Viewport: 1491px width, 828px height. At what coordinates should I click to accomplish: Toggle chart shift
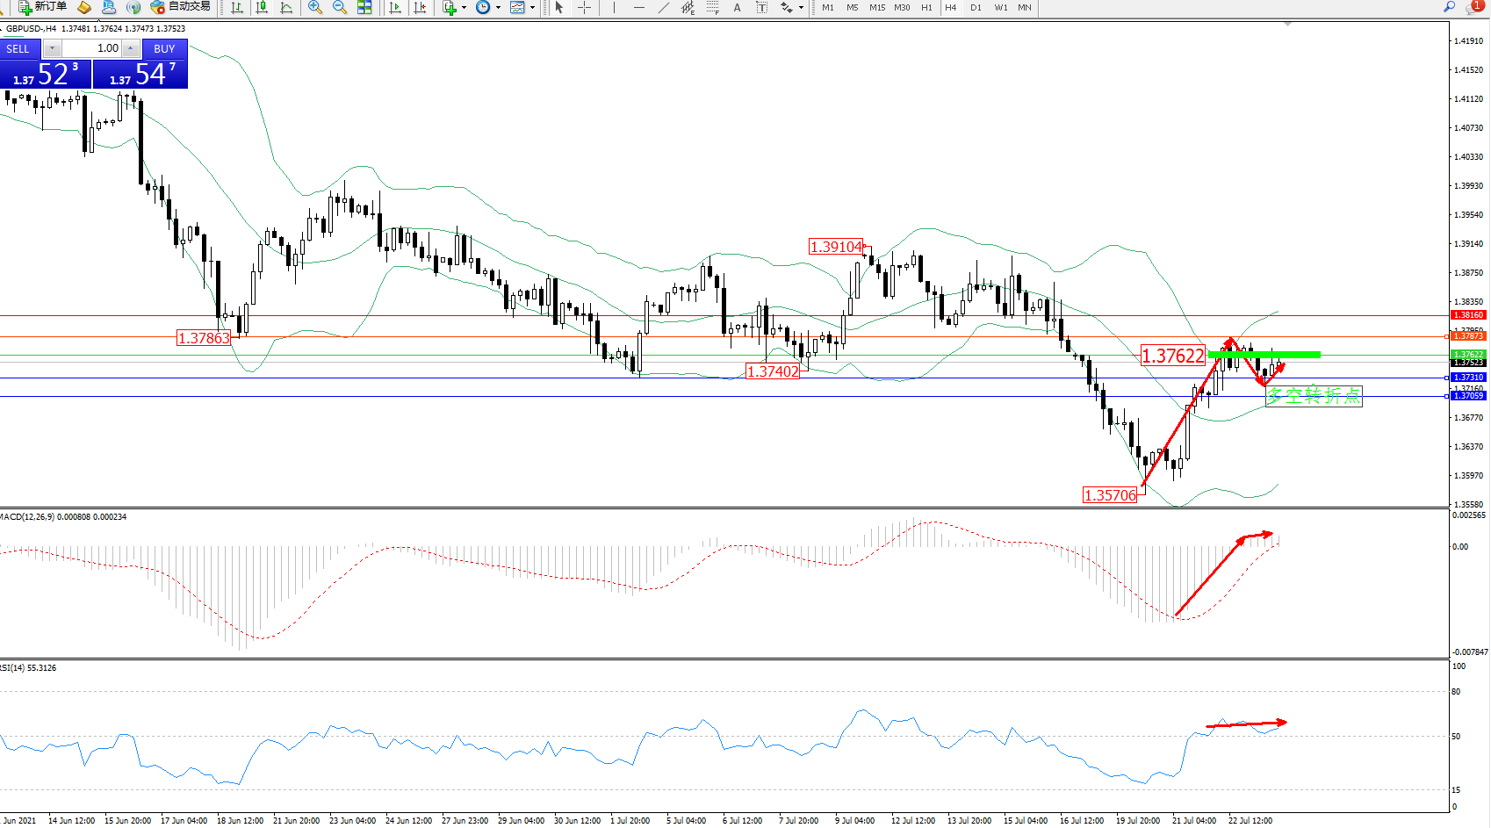coord(420,8)
